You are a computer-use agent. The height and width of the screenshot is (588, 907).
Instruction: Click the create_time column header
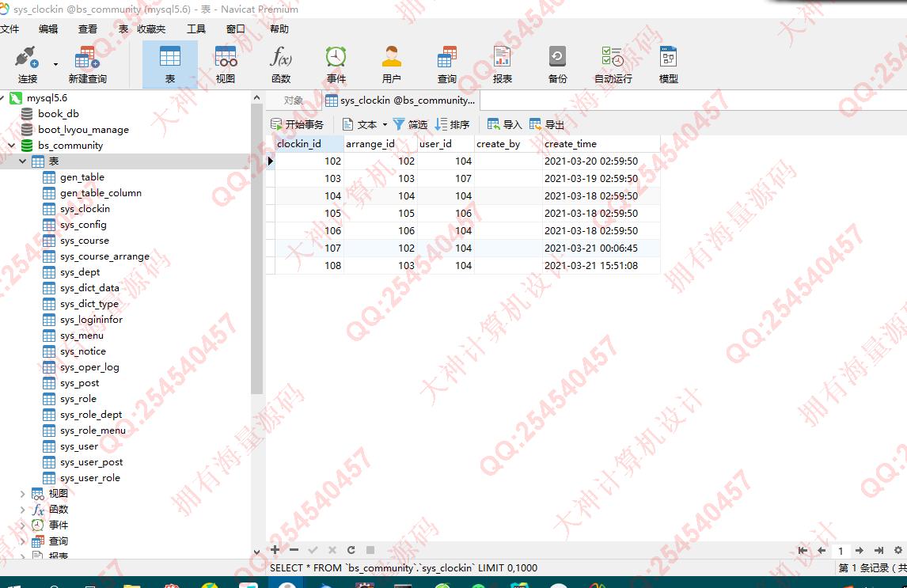coord(601,144)
